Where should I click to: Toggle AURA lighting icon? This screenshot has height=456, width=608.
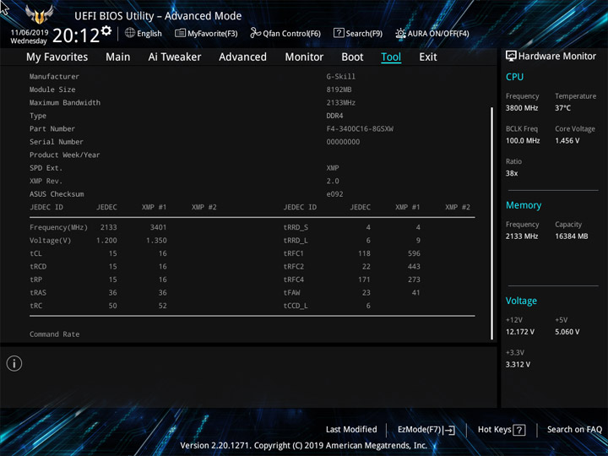[400, 33]
